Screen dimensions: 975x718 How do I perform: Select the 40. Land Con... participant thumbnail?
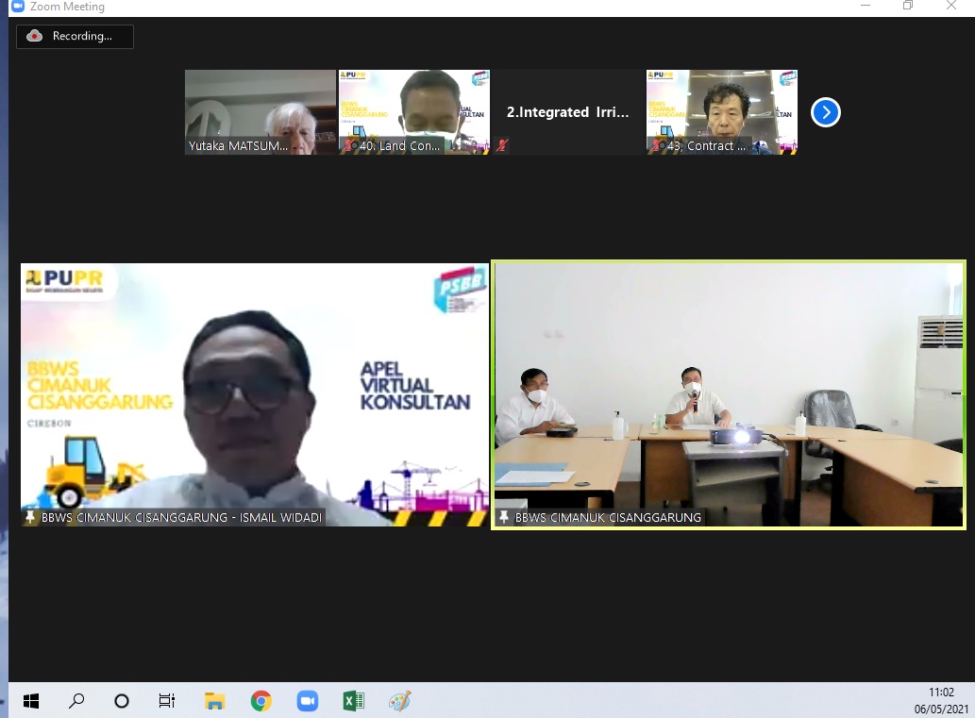[414, 112]
